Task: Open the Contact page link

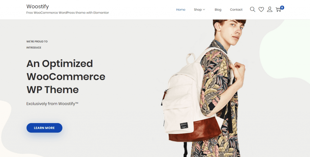Action: click(x=236, y=9)
